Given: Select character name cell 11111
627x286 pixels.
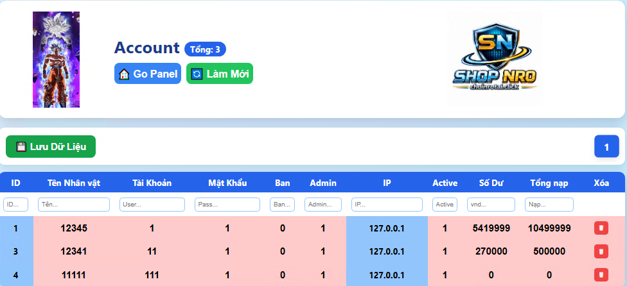Looking at the screenshot, I should tap(74, 275).
